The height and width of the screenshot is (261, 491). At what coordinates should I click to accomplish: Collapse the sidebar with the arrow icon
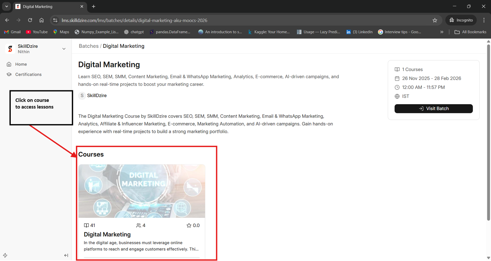tap(66, 255)
